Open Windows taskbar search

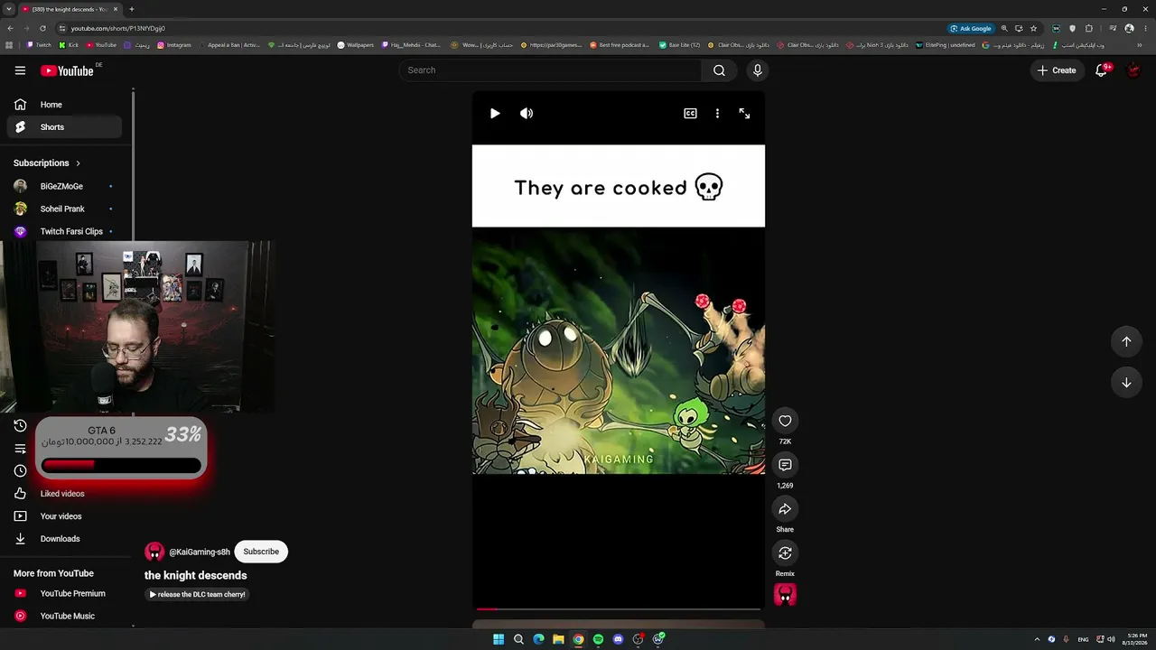pyautogui.click(x=518, y=639)
